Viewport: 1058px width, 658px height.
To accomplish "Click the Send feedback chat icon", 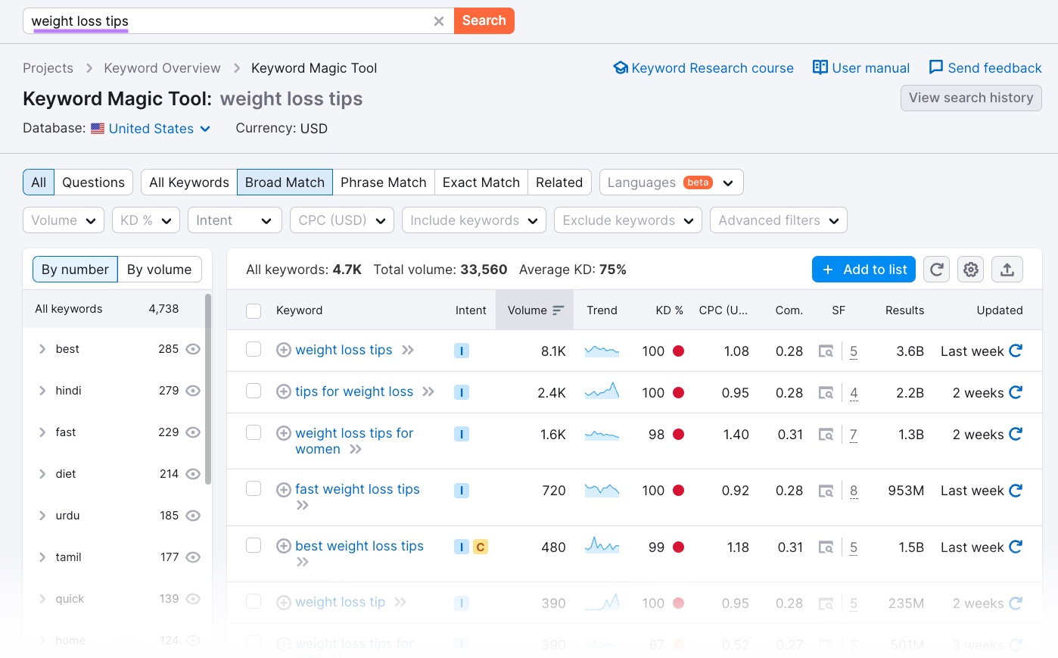I will 935,67.
